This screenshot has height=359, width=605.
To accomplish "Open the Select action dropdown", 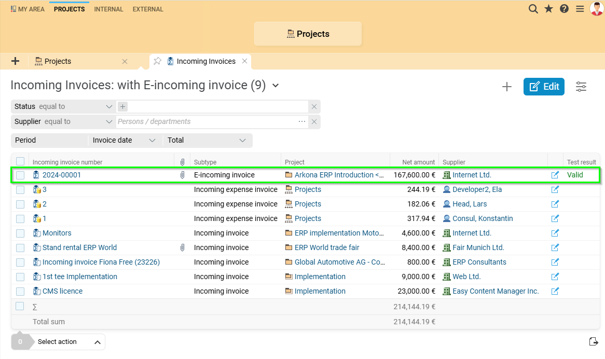I will tap(67, 342).
